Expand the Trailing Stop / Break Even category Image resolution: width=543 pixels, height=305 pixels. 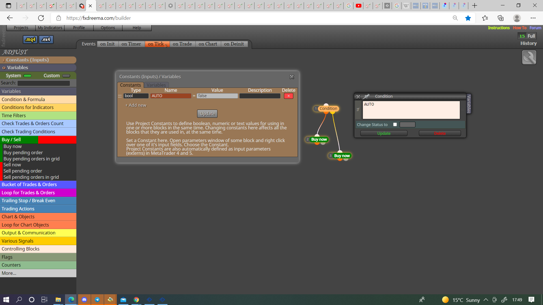[38, 201]
